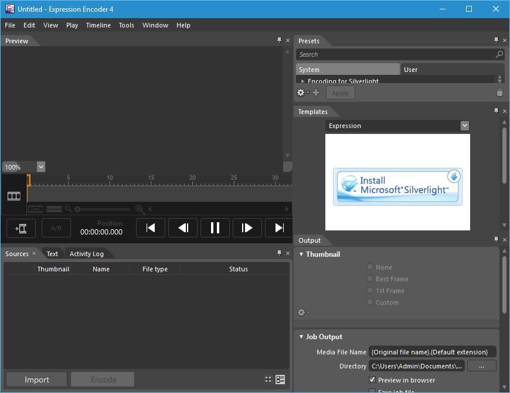Select the Best Frame thumbnail option
Screen dimensions: 510x393
(369, 279)
